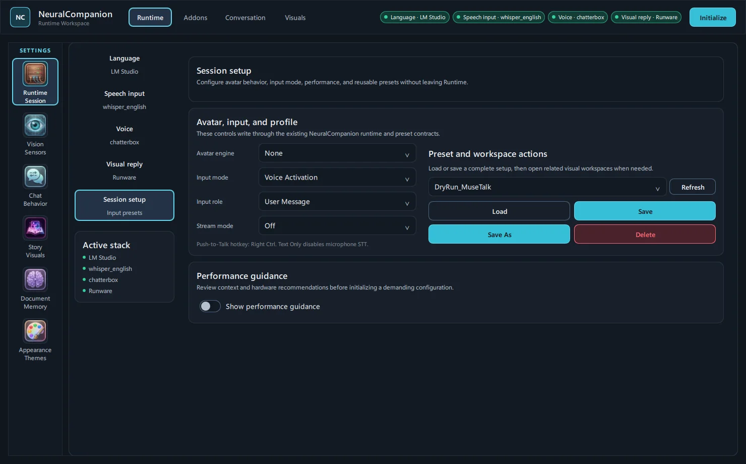
Task: Expand the Avatar engine dropdown
Action: [337, 153]
